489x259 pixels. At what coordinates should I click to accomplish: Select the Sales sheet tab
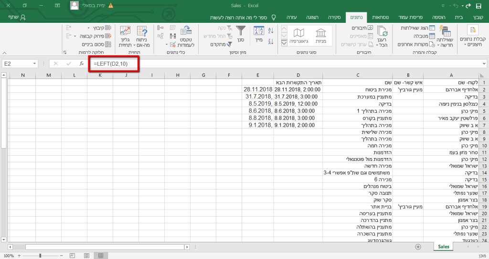point(444,247)
